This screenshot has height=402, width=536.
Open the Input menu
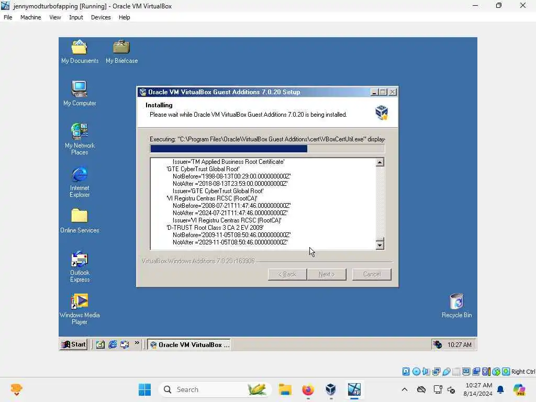tap(76, 17)
